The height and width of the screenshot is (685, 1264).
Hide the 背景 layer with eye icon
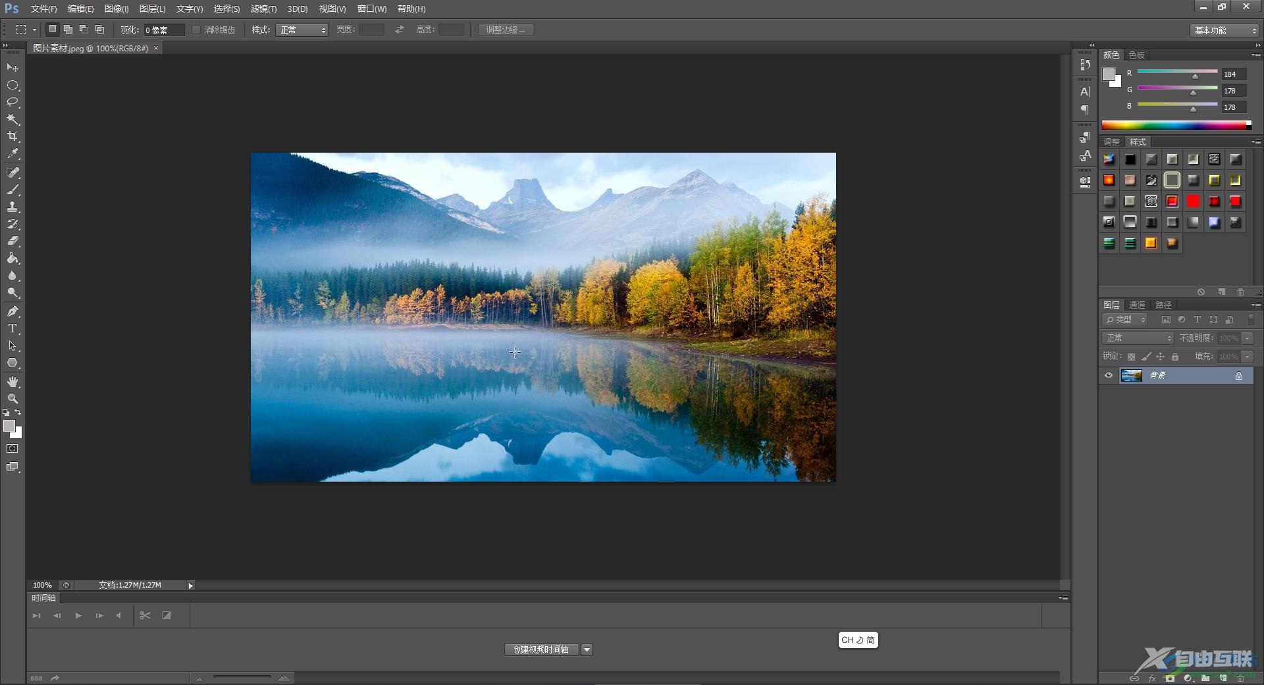point(1109,375)
